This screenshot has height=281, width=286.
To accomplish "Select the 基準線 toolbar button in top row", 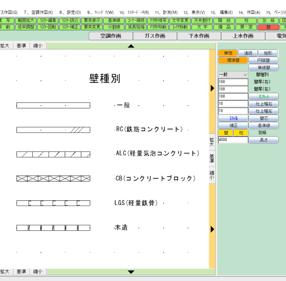I will click(x=114, y=20).
